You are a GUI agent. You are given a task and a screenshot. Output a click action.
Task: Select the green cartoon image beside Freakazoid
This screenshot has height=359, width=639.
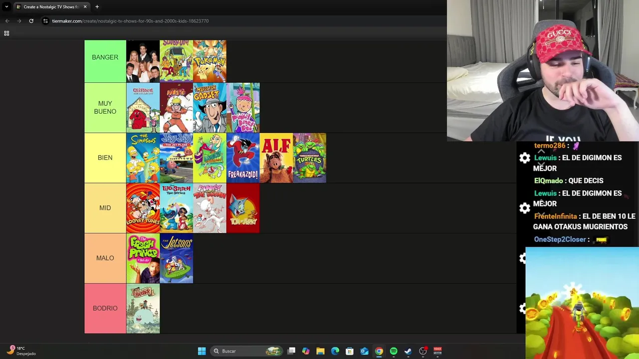[x=210, y=158]
